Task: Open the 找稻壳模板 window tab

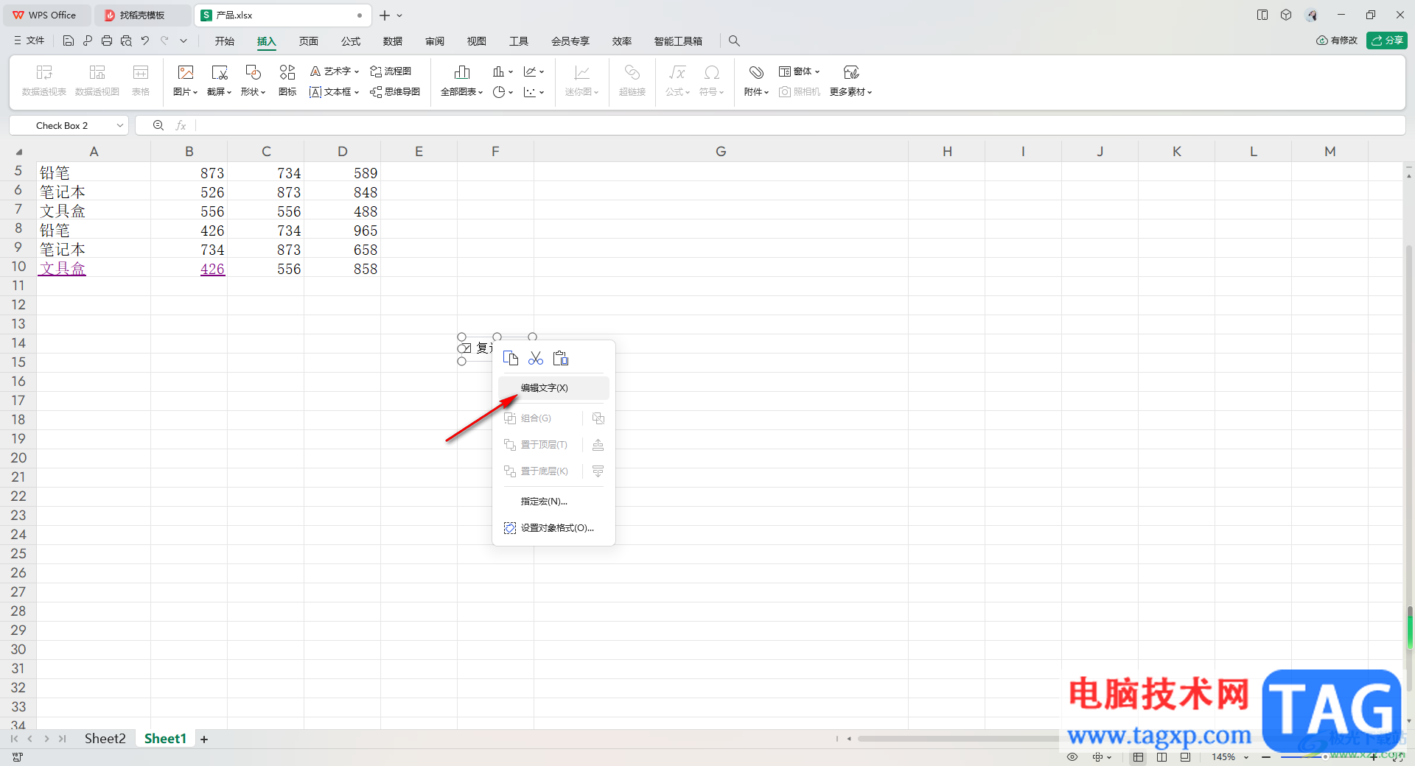Action: (x=143, y=15)
